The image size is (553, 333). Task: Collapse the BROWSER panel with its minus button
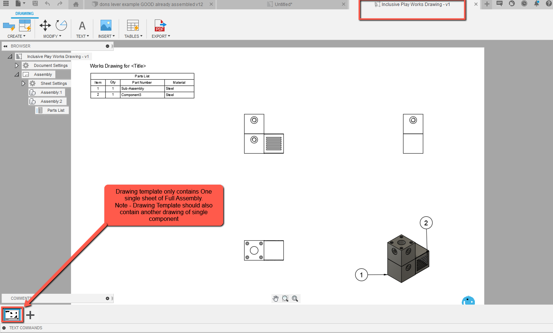tap(107, 46)
